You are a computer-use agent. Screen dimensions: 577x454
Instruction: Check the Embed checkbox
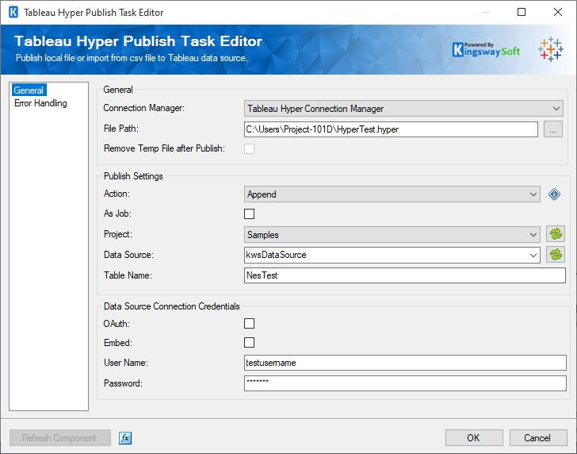pos(249,343)
